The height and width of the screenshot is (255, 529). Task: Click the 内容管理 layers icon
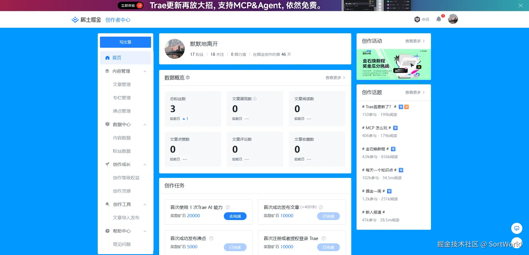pyautogui.click(x=107, y=71)
